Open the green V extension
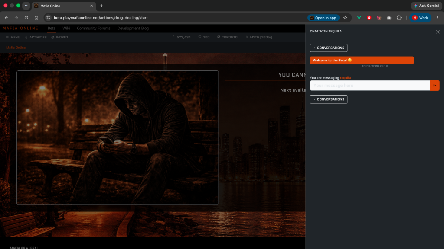This screenshot has width=444, height=249. click(x=359, y=17)
